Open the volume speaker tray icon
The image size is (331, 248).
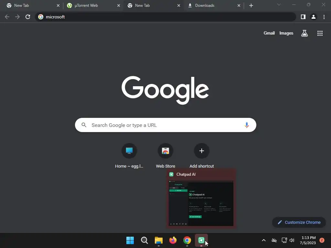pos(292,240)
